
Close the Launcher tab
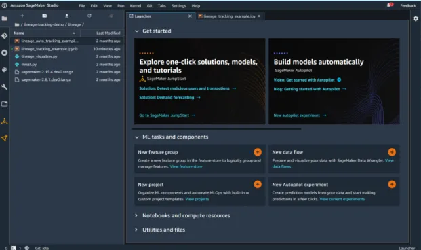click(x=190, y=16)
